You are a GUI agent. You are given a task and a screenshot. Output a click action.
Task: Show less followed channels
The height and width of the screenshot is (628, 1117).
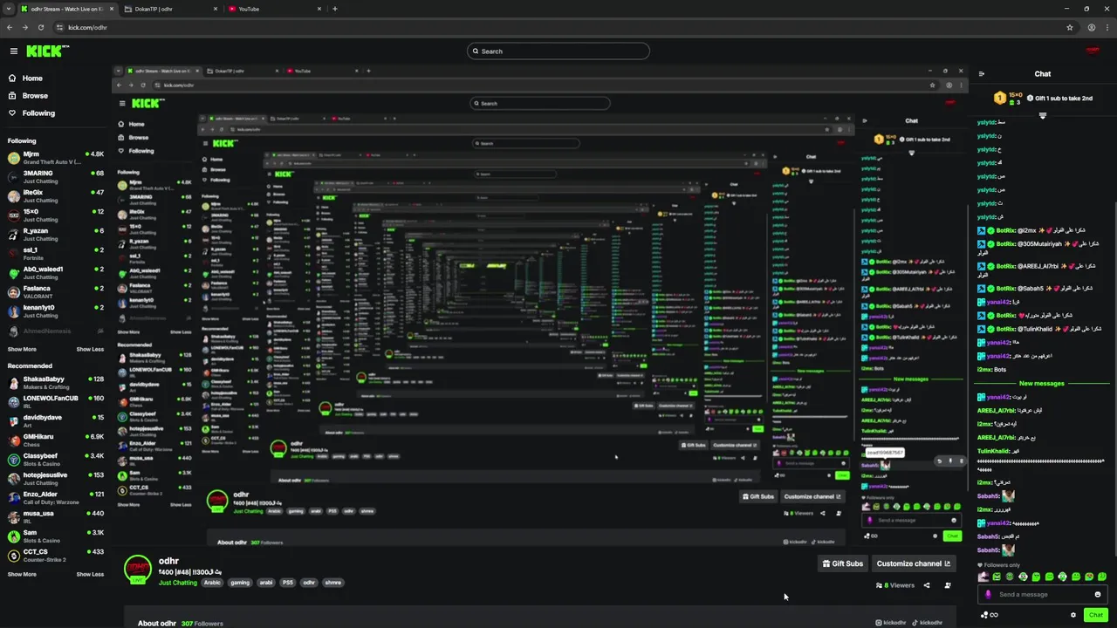point(90,349)
